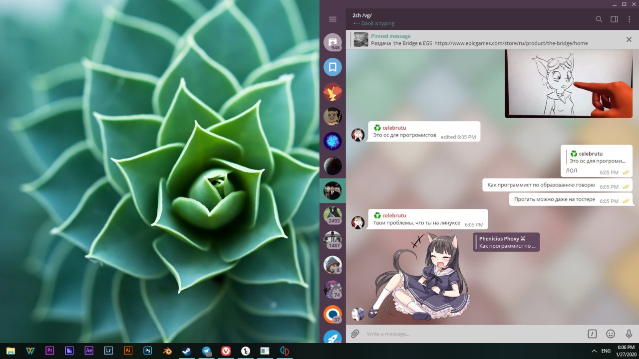Show hidden system tray icons

(594, 351)
